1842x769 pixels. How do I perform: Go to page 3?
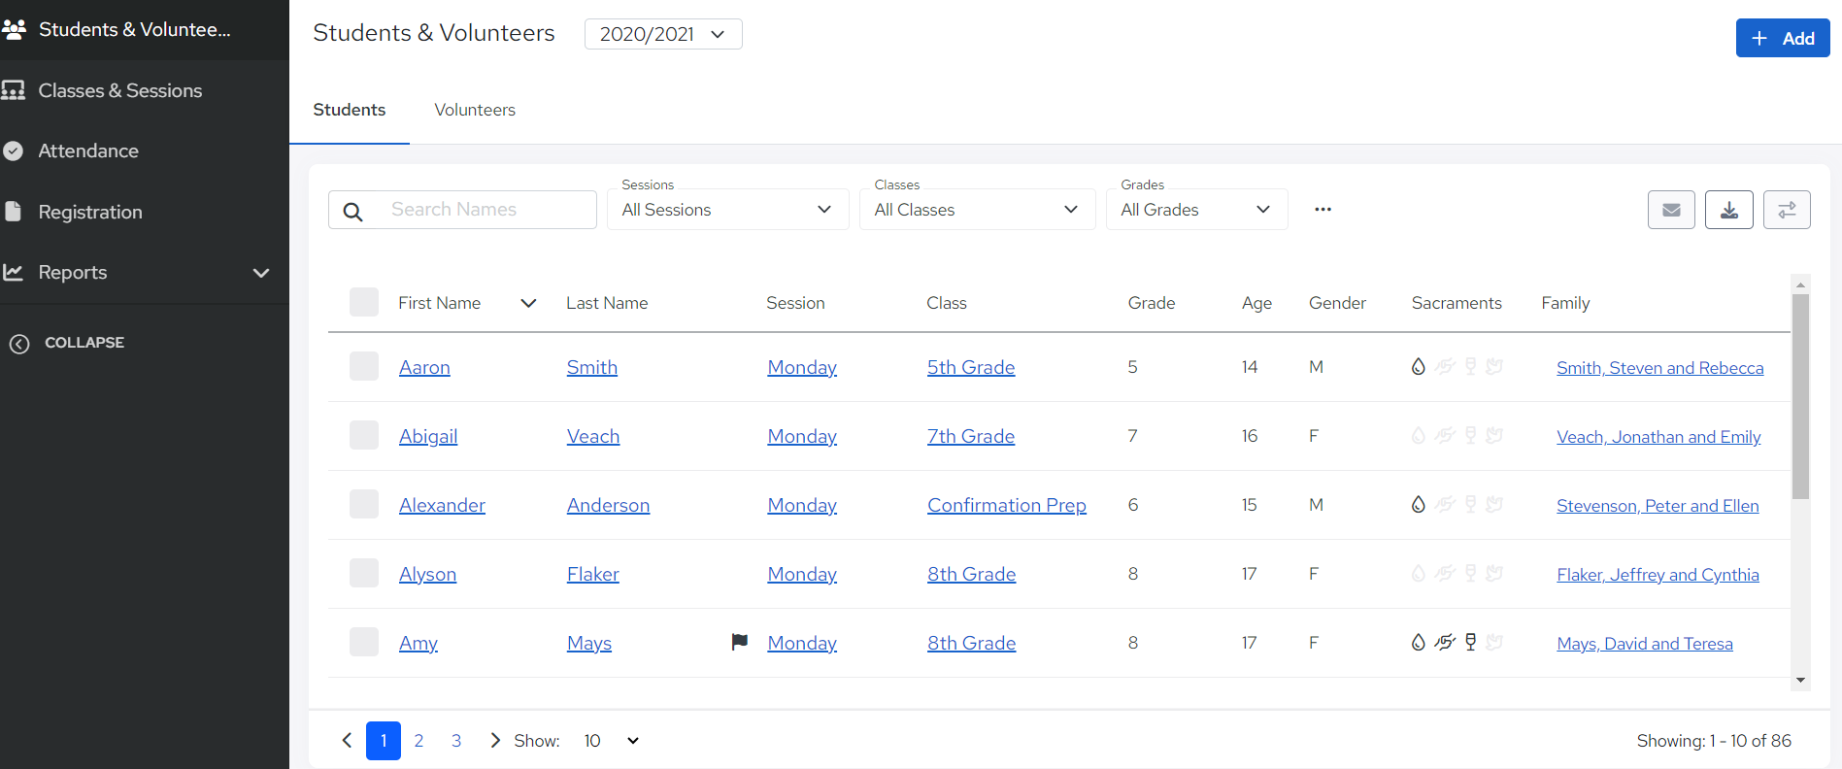point(456,741)
